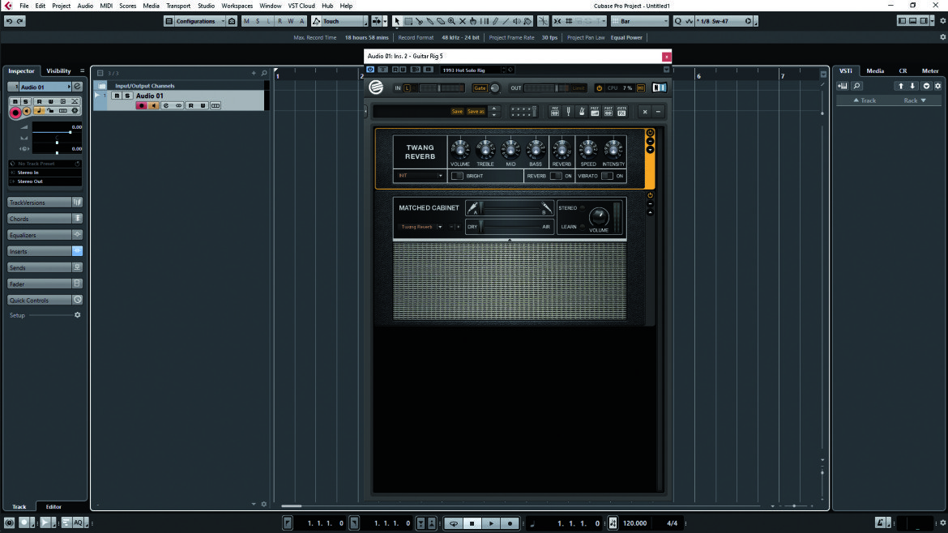Click the VSTi rack search icon
This screenshot has height=533, width=948.
(856, 86)
